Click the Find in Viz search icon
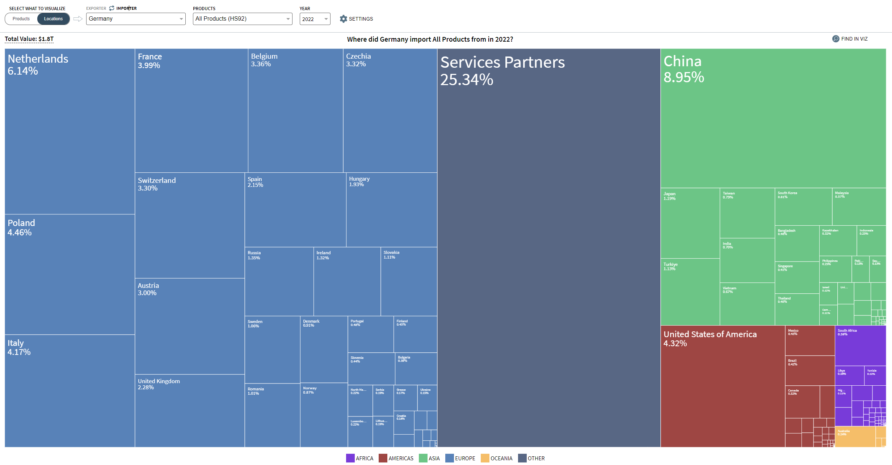The image size is (892, 465). pos(836,39)
